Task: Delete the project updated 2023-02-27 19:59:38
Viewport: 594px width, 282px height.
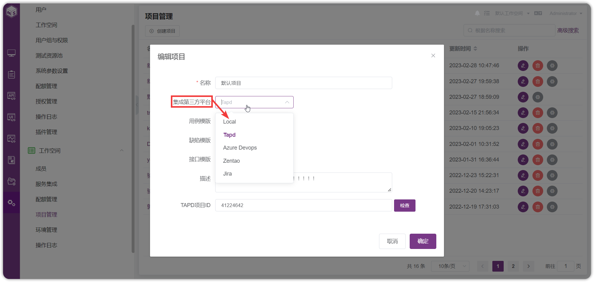Action: 538,81
